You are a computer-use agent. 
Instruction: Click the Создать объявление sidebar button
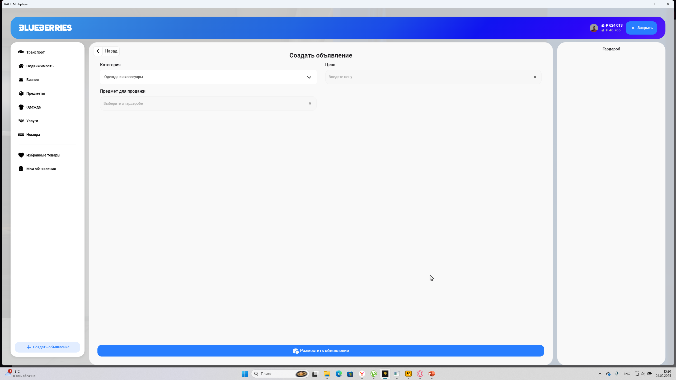pos(48,347)
